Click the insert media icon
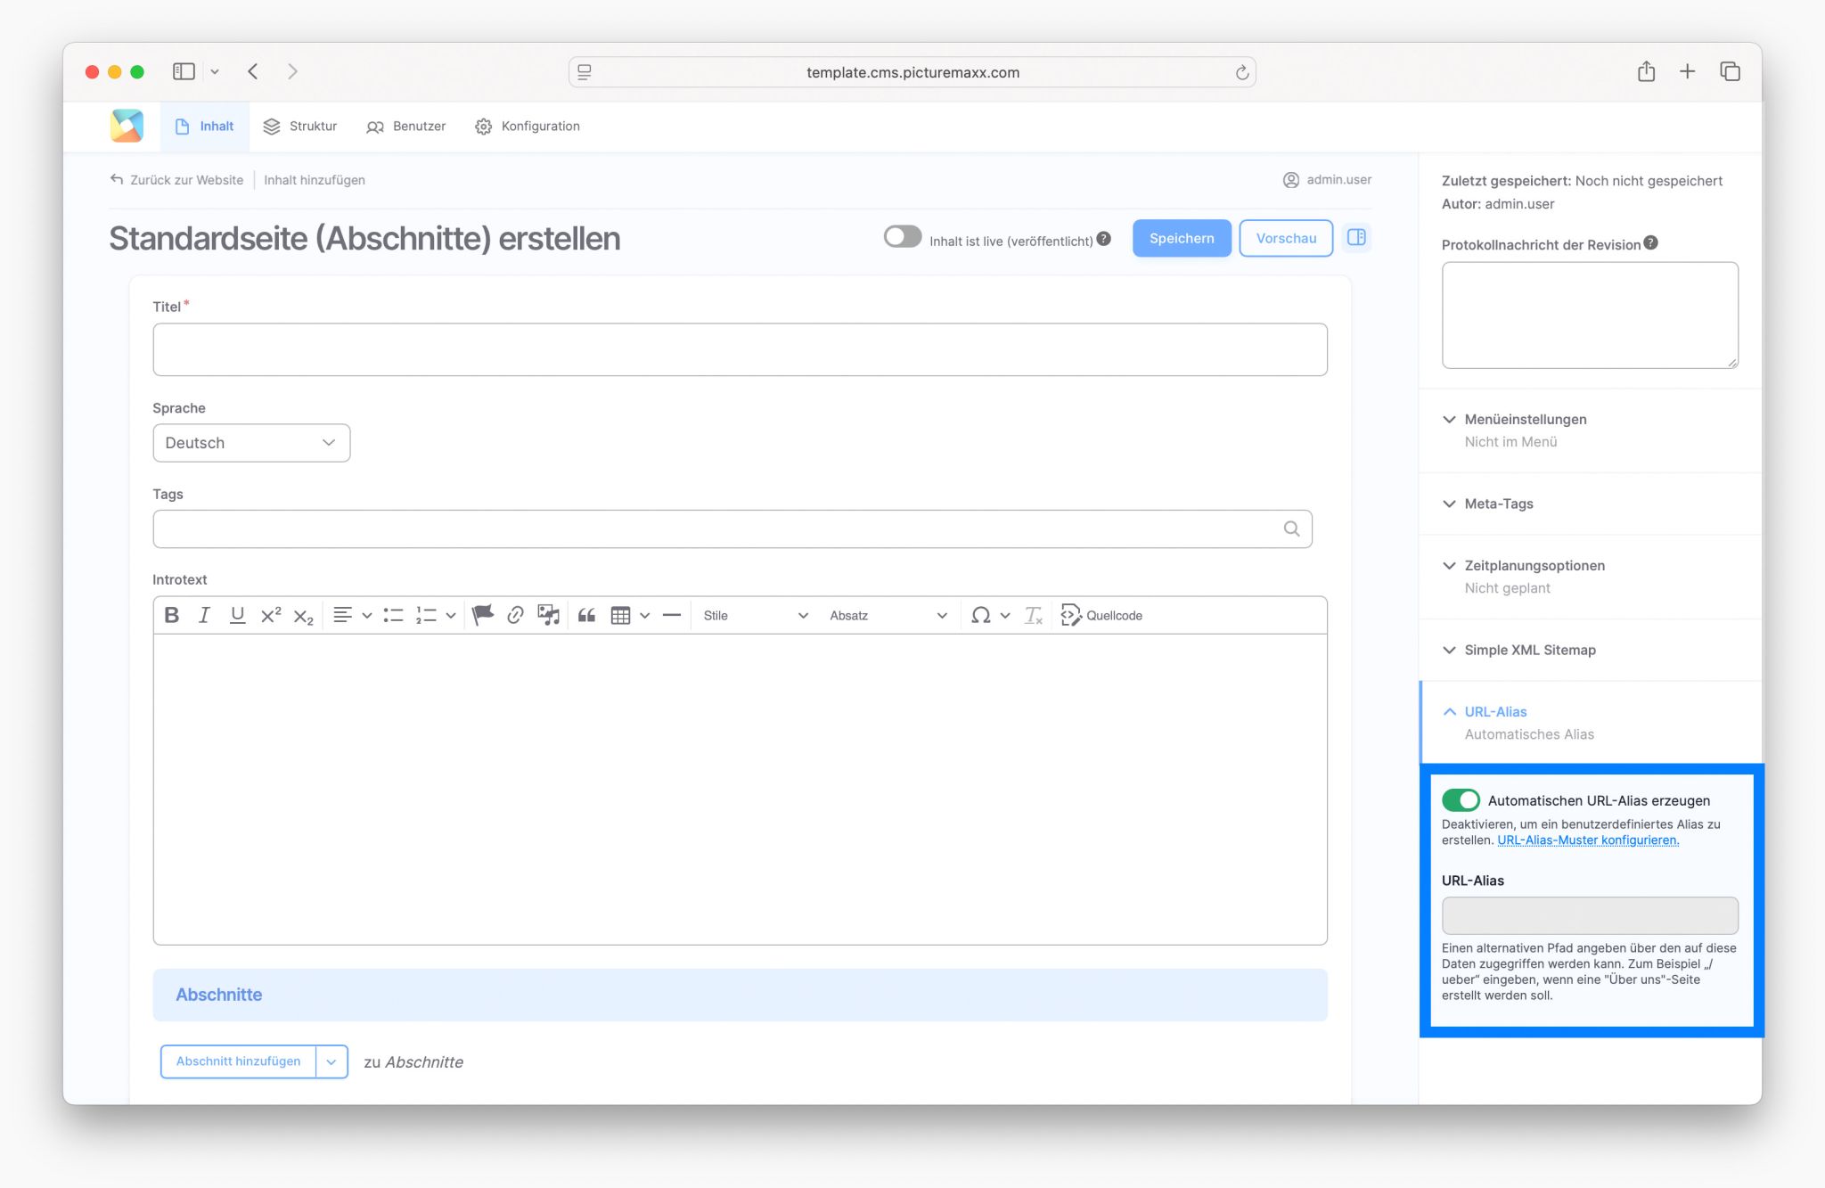 (548, 615)
